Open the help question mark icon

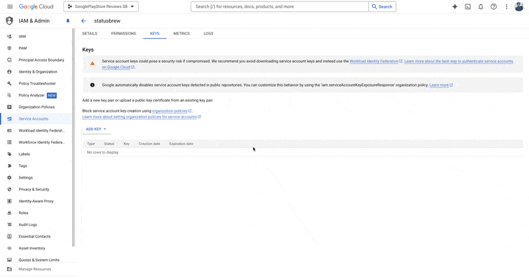point(493,7)
